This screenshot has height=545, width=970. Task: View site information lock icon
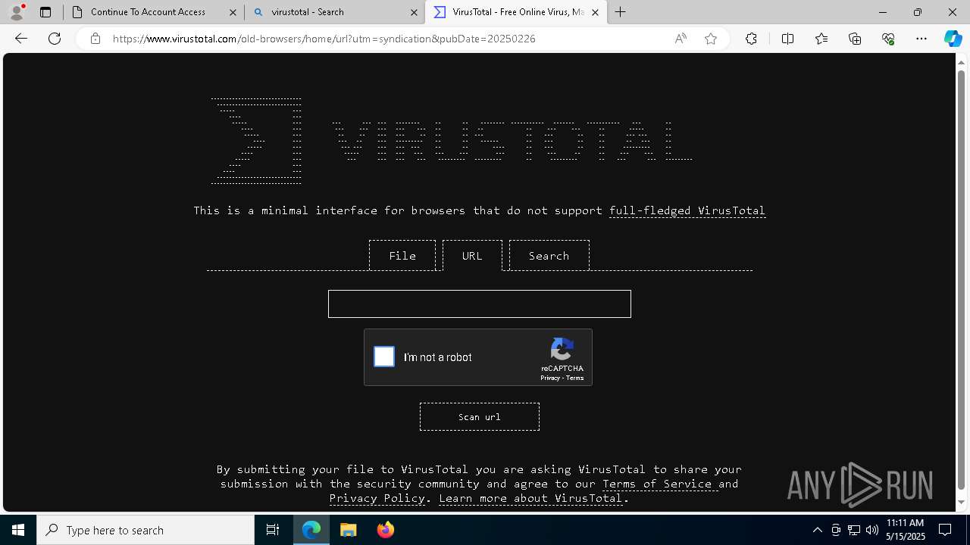95,39
